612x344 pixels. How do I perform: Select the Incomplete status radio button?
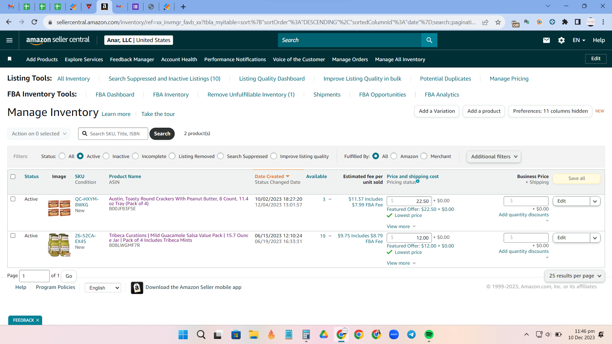click(x=135, y=156)
